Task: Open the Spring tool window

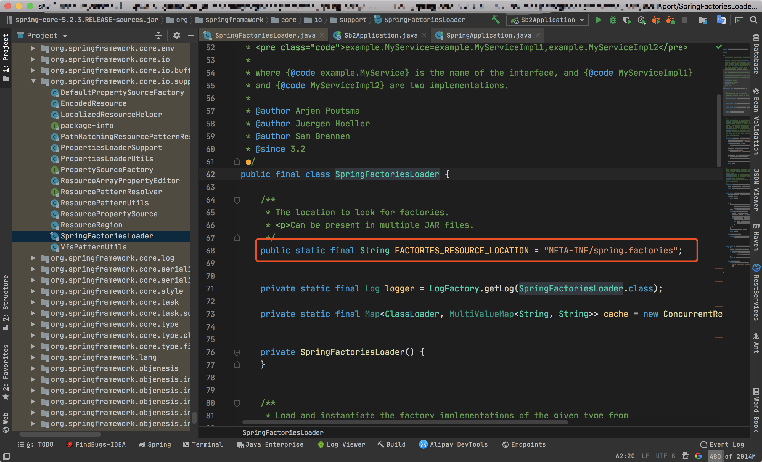Action: (x=155, y=444)
